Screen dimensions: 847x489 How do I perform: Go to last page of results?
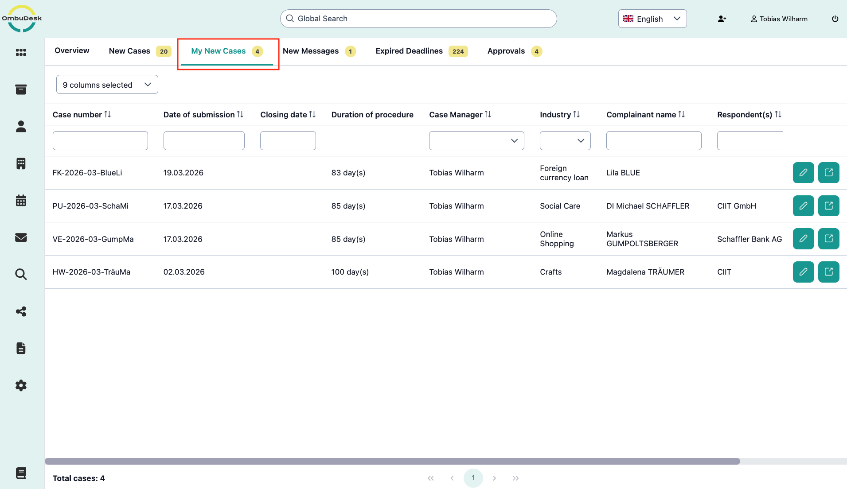point(515,478)
